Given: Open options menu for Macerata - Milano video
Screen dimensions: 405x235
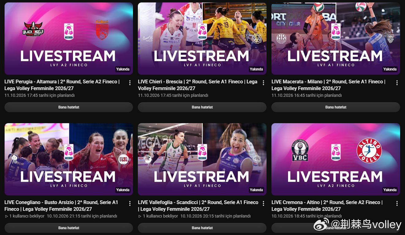Looking at the screenshot, I should pos(397,83).
